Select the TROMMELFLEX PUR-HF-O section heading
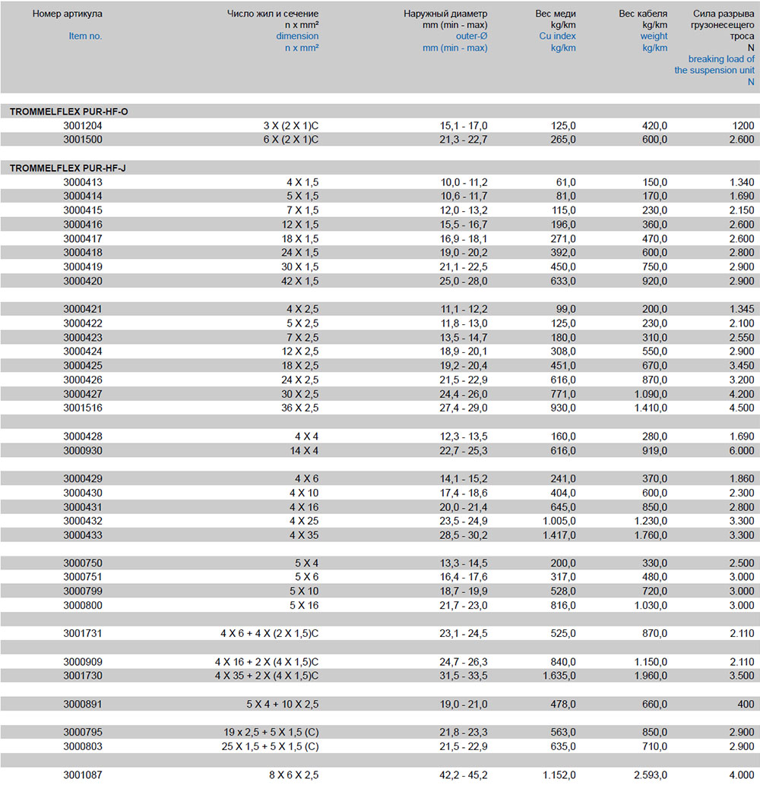This screenshot has width=760, height=804. (68, 112)
